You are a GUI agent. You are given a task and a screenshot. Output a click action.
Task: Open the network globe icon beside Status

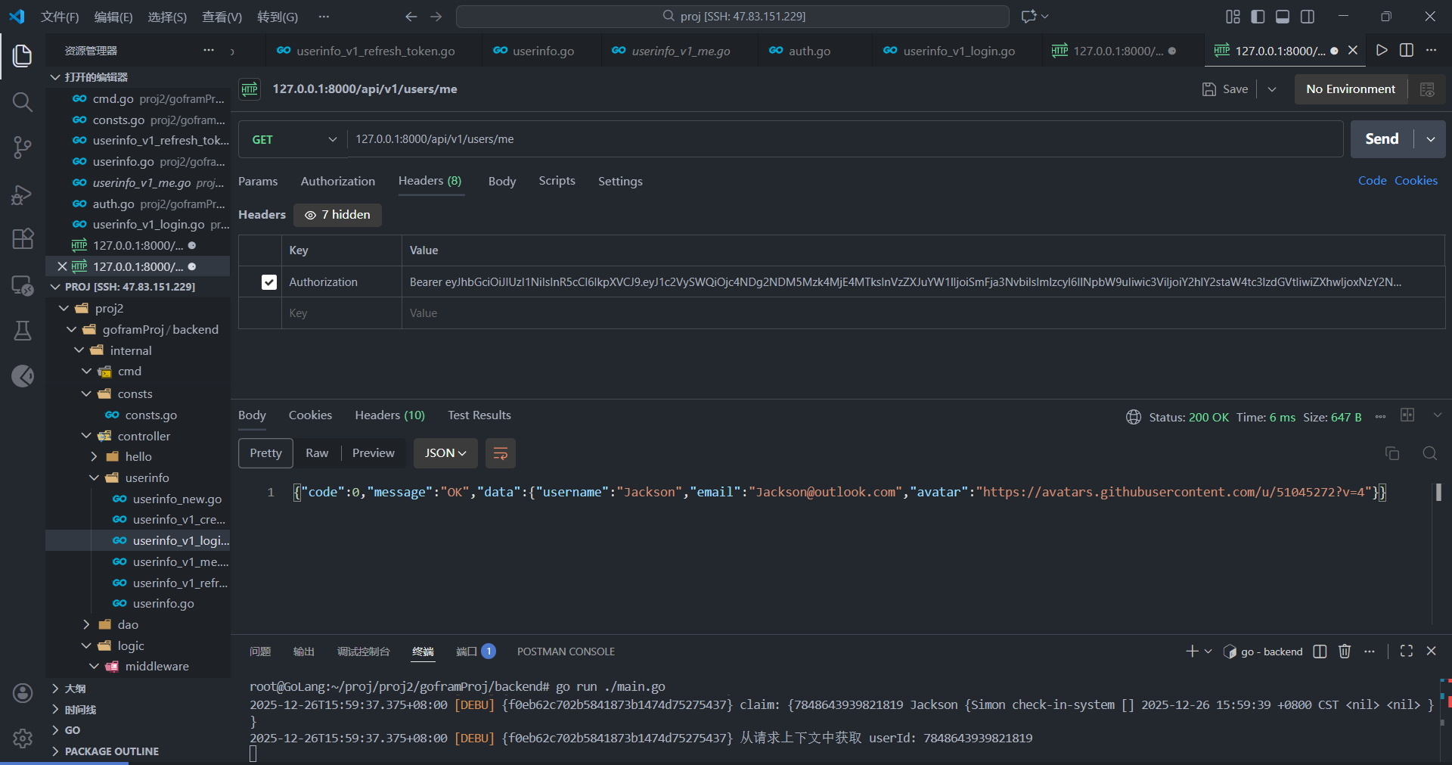tap(1134, 417)
